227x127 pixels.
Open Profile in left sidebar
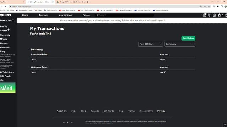(4, 26)
